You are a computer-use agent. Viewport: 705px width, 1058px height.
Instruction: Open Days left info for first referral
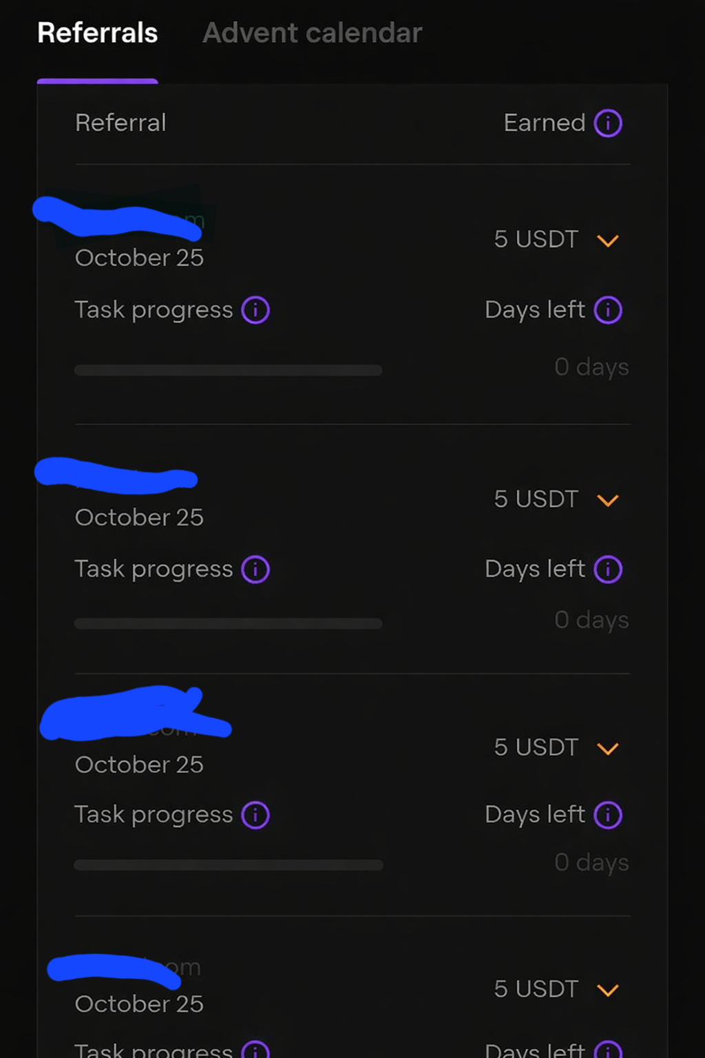pos(608,310)
